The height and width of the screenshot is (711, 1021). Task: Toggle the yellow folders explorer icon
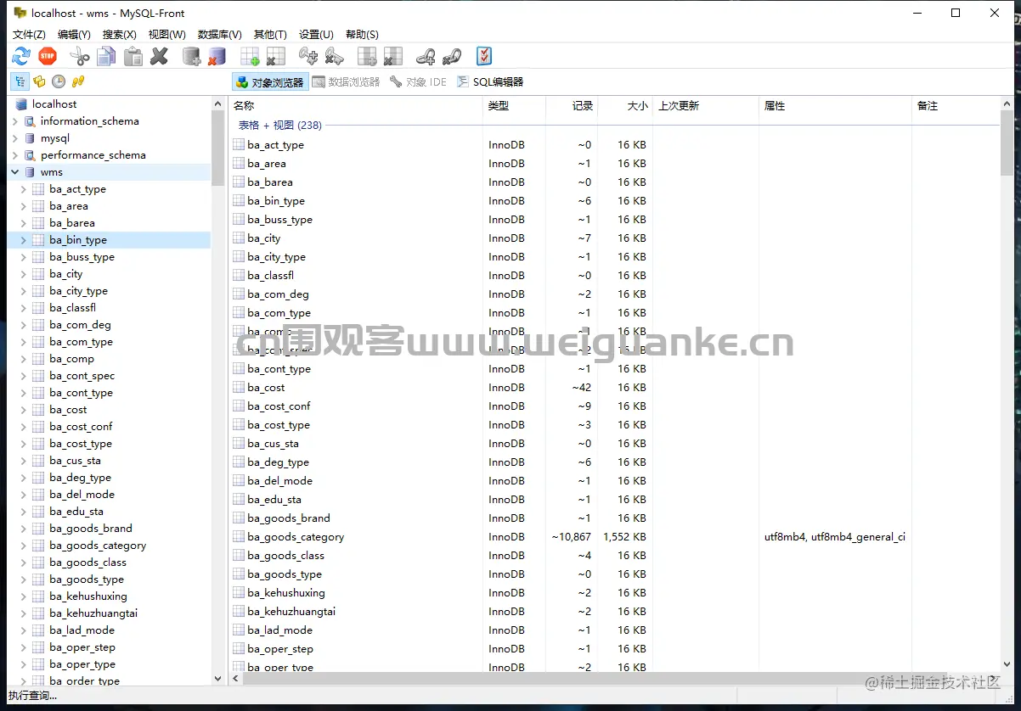[39, 81]
